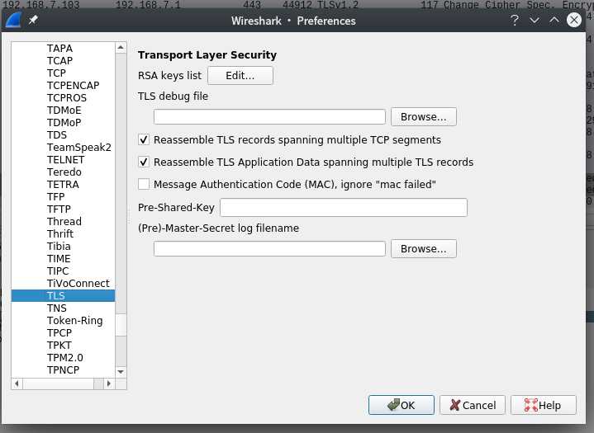
Task: Select TAPA in the protocol list
Action: click(x=59, y=49)
